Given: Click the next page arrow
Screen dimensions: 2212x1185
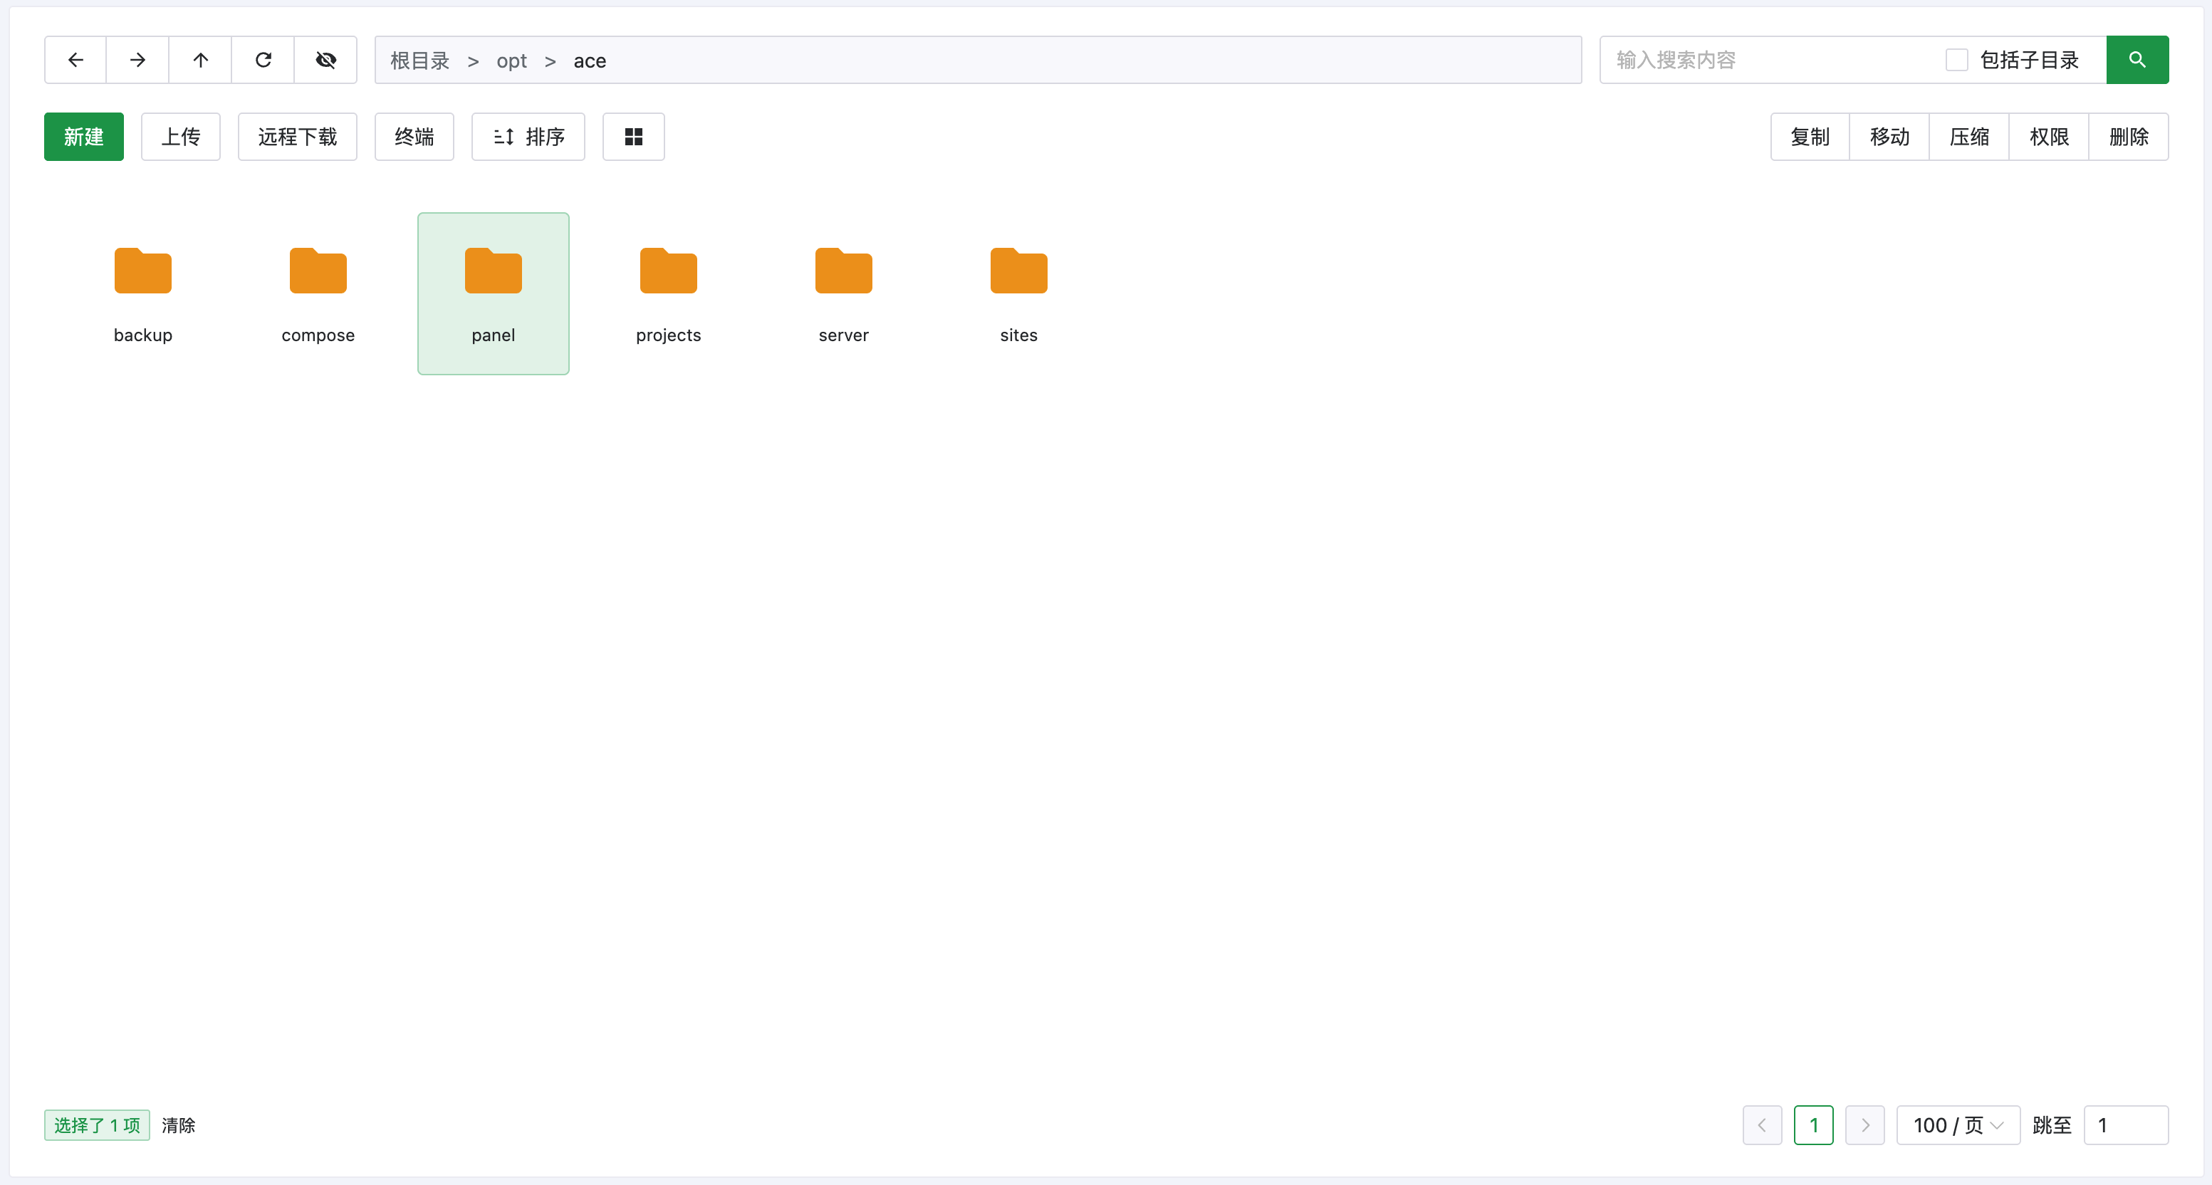Looking at the screenshot, I should pos(1864,1125).
